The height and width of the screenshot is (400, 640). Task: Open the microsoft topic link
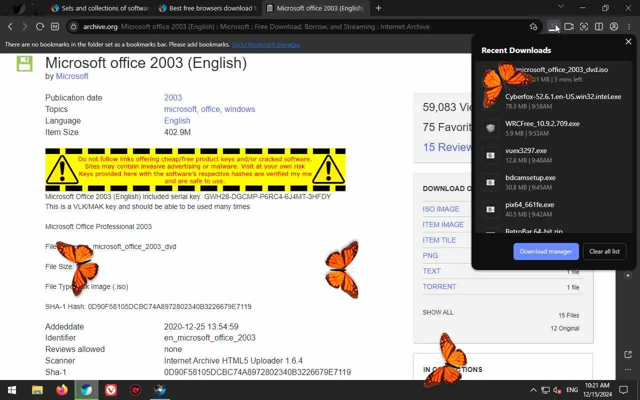click(181, 109)
